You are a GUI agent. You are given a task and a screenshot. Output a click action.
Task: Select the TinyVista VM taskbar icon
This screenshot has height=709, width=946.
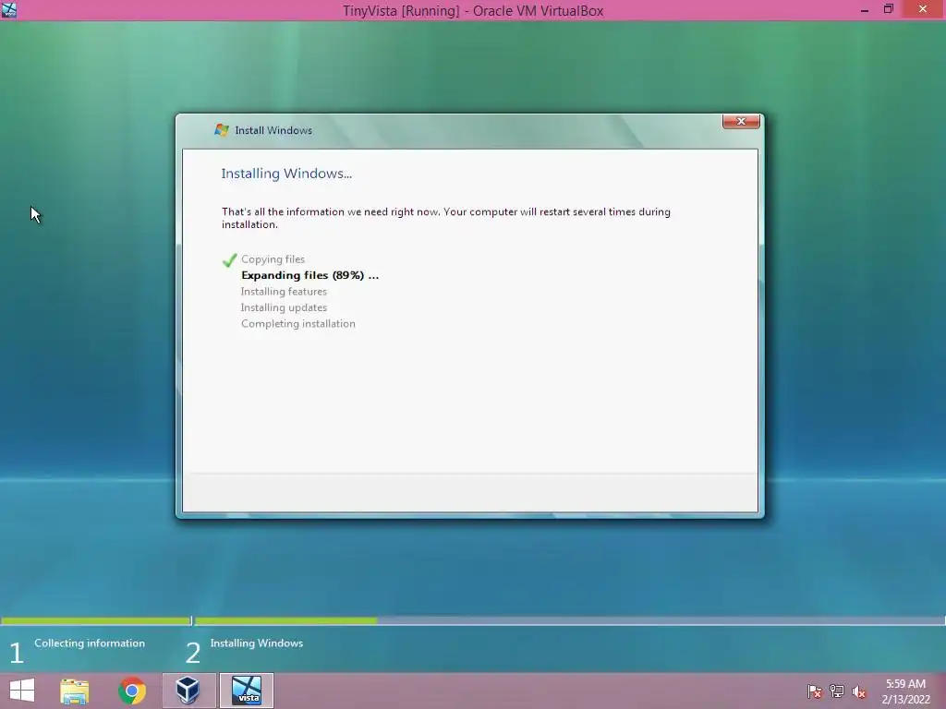tap(247, 691)
